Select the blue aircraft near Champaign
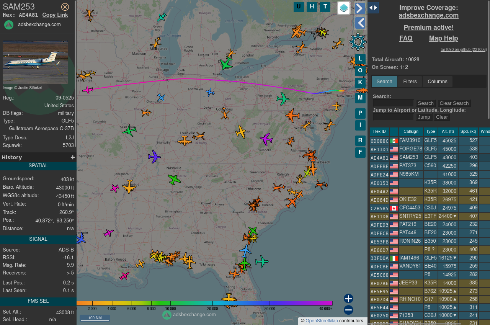This screenshot has width=490, height=325. point(161,98)
